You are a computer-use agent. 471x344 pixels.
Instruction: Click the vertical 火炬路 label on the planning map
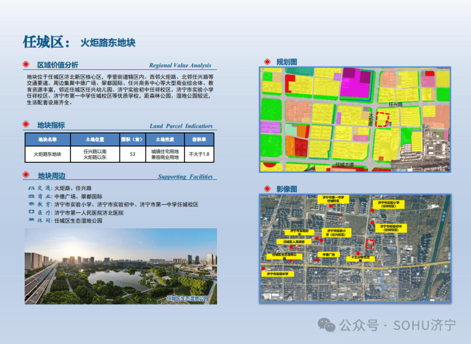click(x=370, y=120)
